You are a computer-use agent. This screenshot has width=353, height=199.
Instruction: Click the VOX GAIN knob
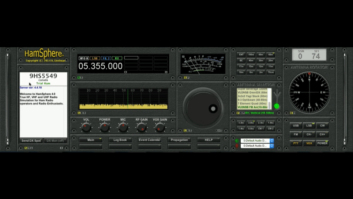[x=160, y=127]
